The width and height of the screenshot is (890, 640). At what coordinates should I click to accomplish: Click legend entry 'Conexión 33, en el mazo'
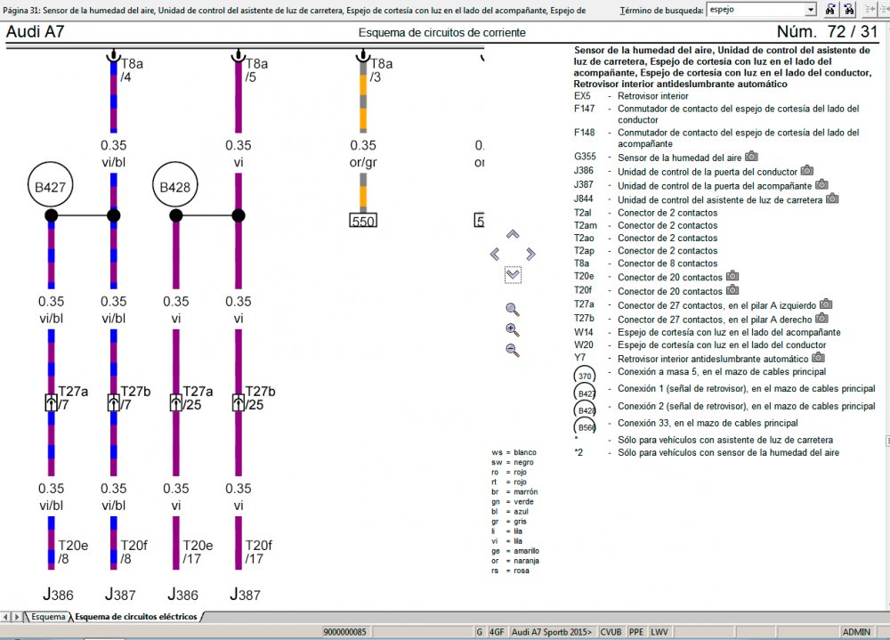tap(708, 423)
